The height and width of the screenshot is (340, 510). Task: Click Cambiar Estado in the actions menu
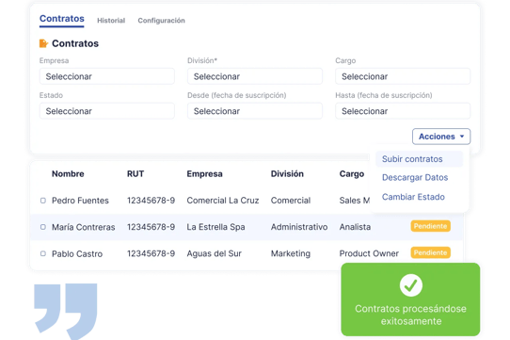coord(413,197)
